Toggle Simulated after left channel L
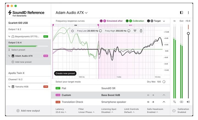Screen dimensions: 198x120 tap(101, 21)
